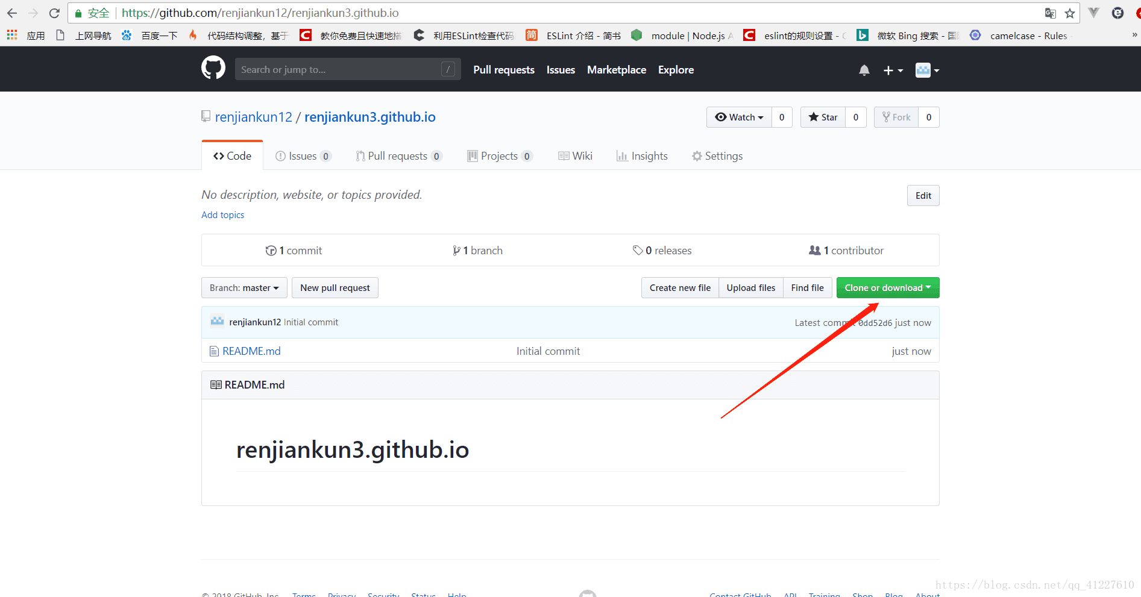Open the translate page icon in the address bar
The image size is (1141, 597).
[x=1051, y=13]
